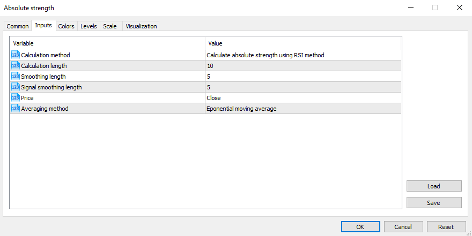Click the Smoothing length variable icon
Screen dimensions: 472x236
(x=15, y=76)
